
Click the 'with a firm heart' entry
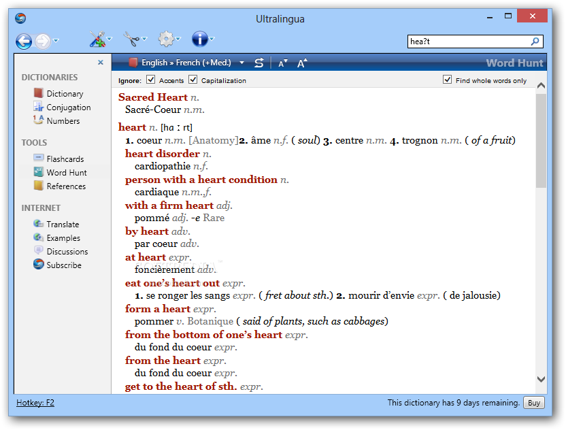tap(169, 205)
